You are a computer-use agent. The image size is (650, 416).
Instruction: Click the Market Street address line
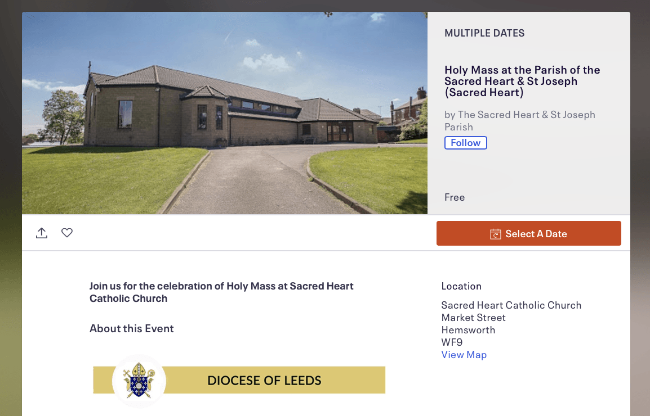click(473, 318)
